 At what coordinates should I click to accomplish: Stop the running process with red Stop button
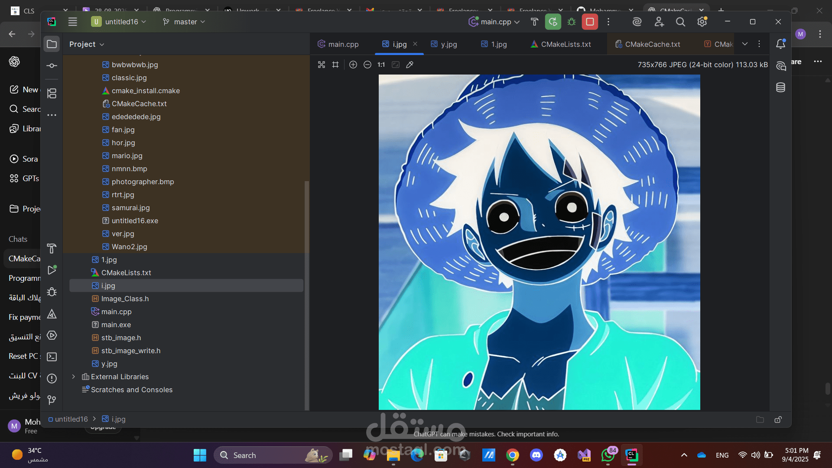(x=590, y=22)
